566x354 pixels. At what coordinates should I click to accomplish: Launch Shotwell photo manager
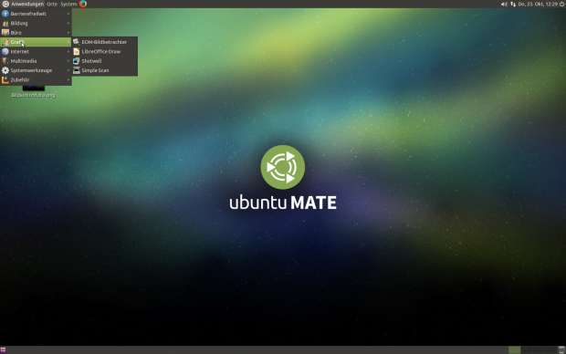click(x=105, y=61)
